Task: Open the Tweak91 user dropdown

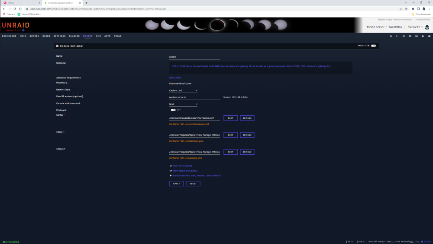Action: pyautogui.click(x=415, y=27)
